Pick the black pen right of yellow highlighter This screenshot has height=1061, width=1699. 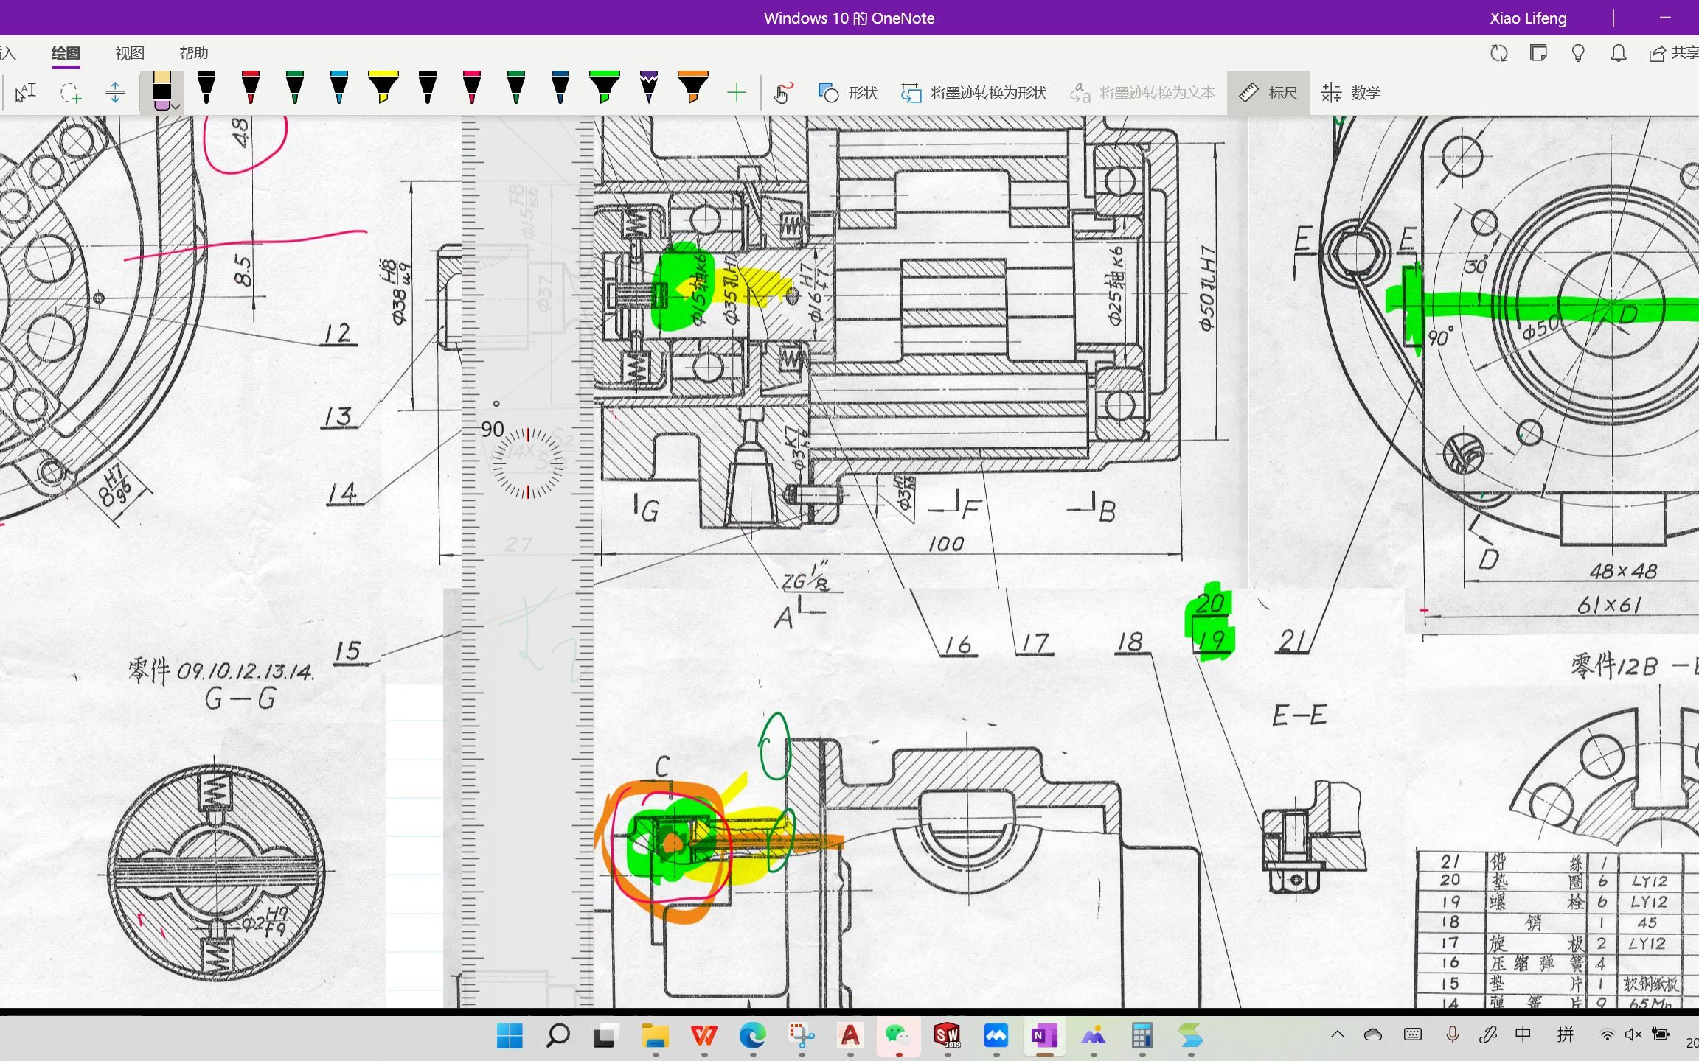coord(428,88)
